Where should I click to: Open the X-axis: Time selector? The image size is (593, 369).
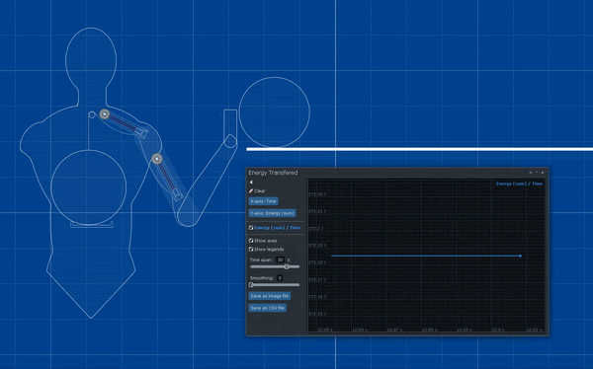pos(263,201)
